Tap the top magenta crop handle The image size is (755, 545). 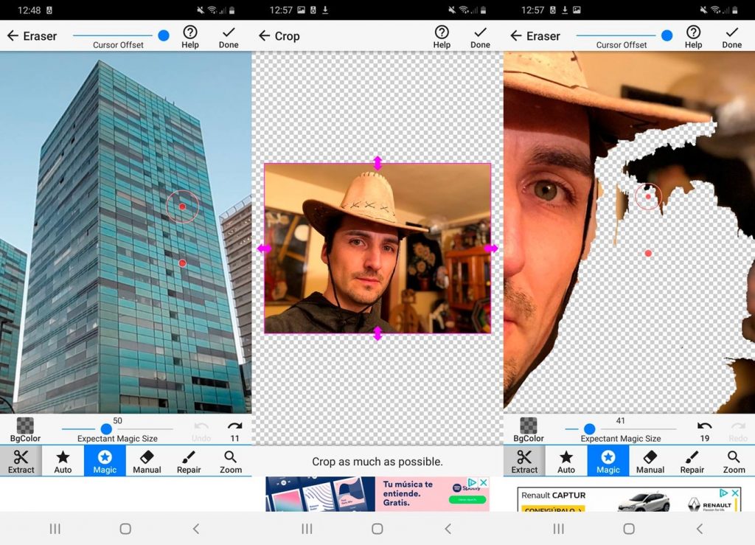coord(377,163)
